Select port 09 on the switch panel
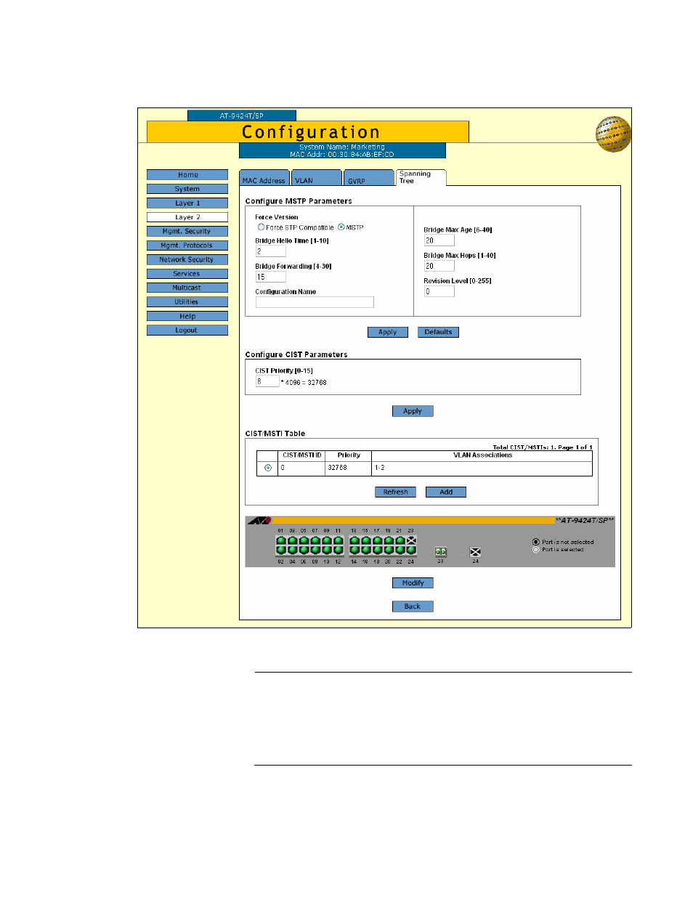 [x=326, y=540]
